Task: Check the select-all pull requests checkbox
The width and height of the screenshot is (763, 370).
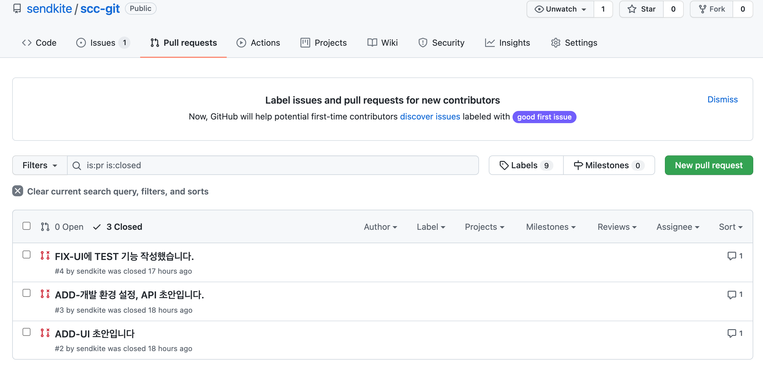Action: point(27,226)
